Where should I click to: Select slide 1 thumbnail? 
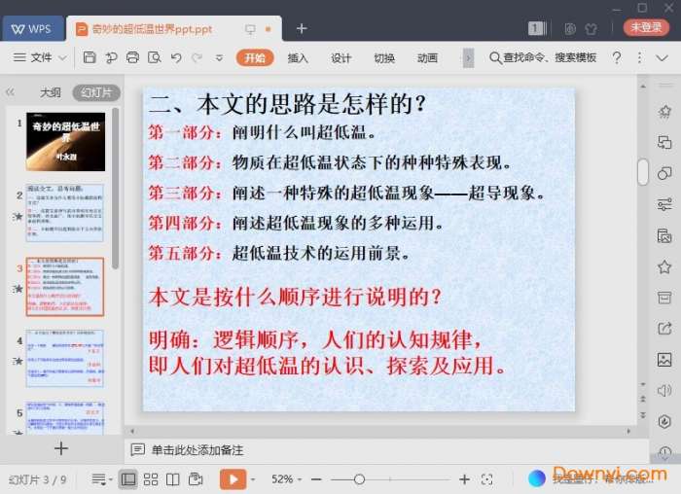(65, 142)
